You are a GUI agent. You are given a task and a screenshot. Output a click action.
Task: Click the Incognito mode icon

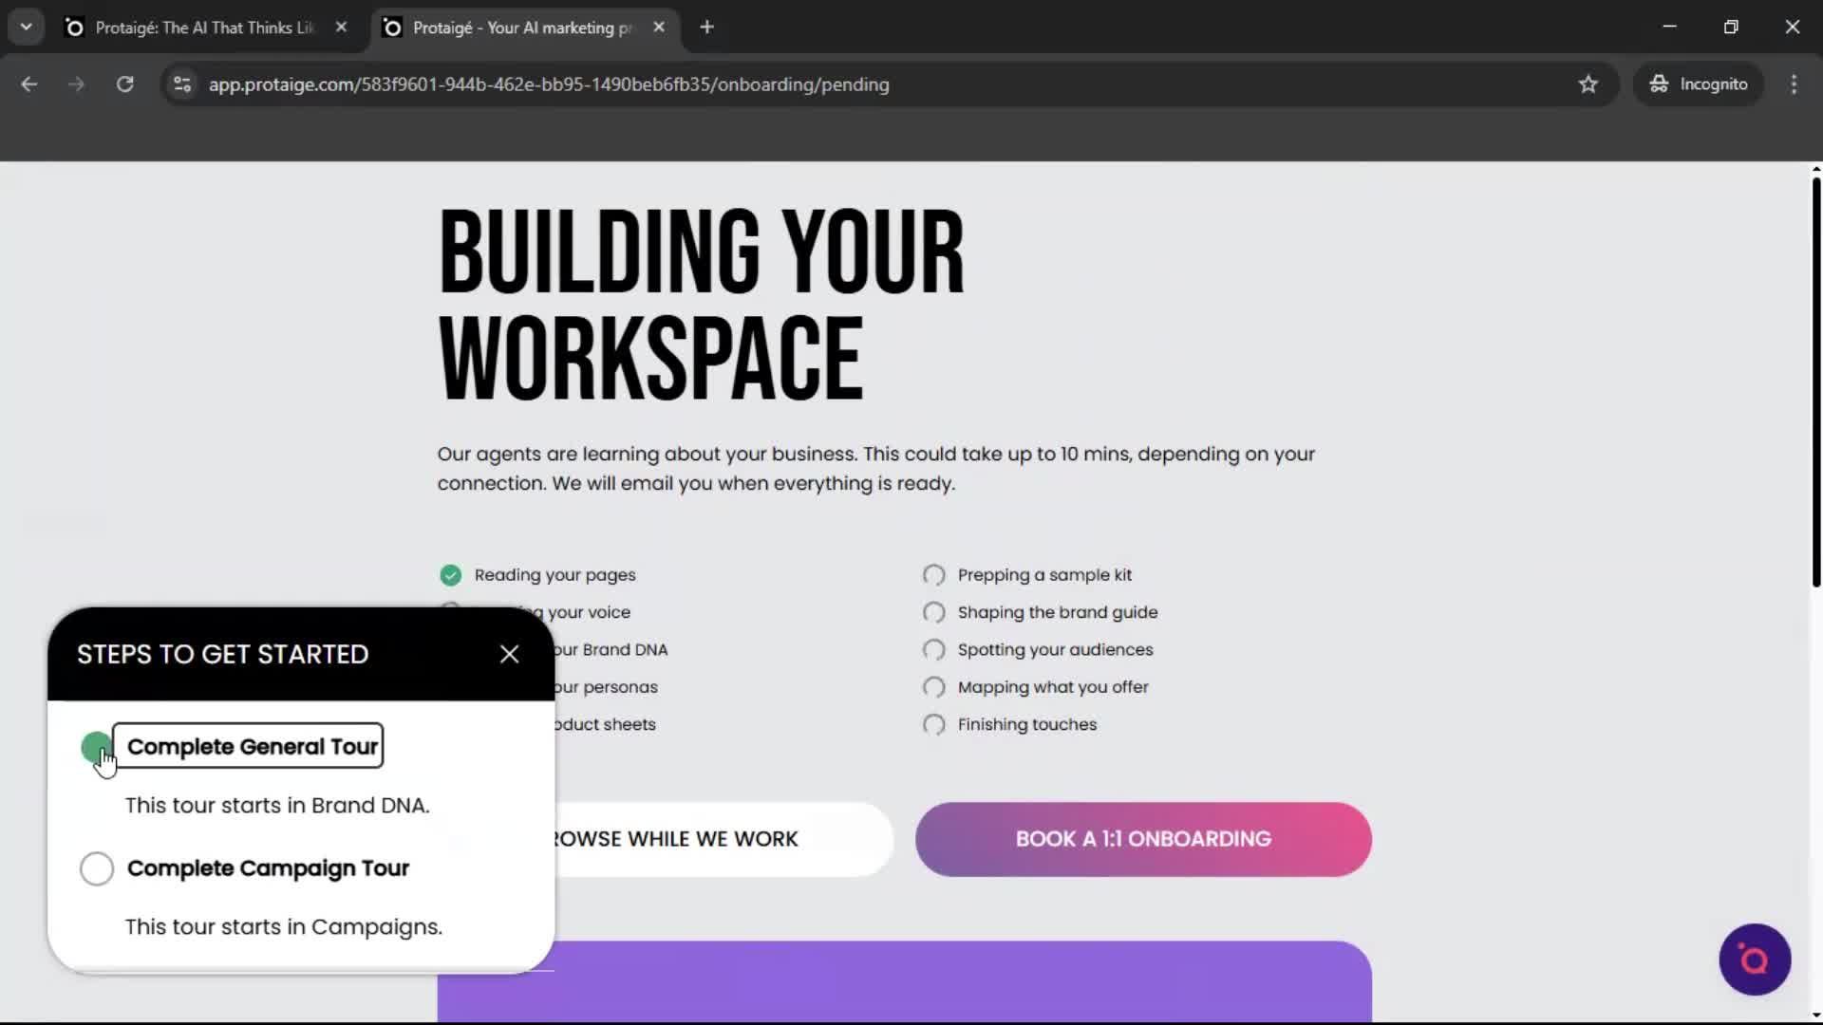click(x=1658, y=84)
